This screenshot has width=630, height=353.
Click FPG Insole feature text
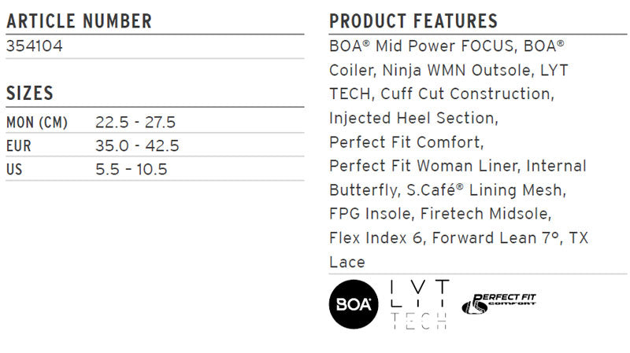(370, 214)
